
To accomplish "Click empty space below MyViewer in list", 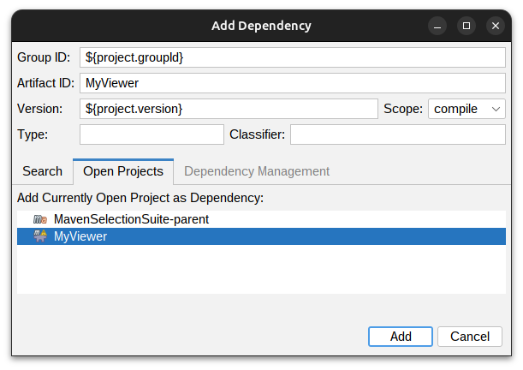I will pyautogui.click(x=257, y=270).
